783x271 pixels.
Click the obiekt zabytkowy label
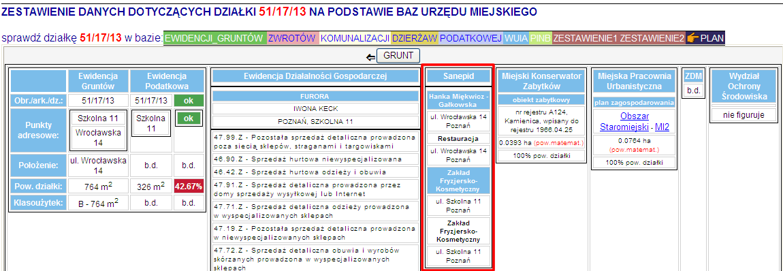541,100
